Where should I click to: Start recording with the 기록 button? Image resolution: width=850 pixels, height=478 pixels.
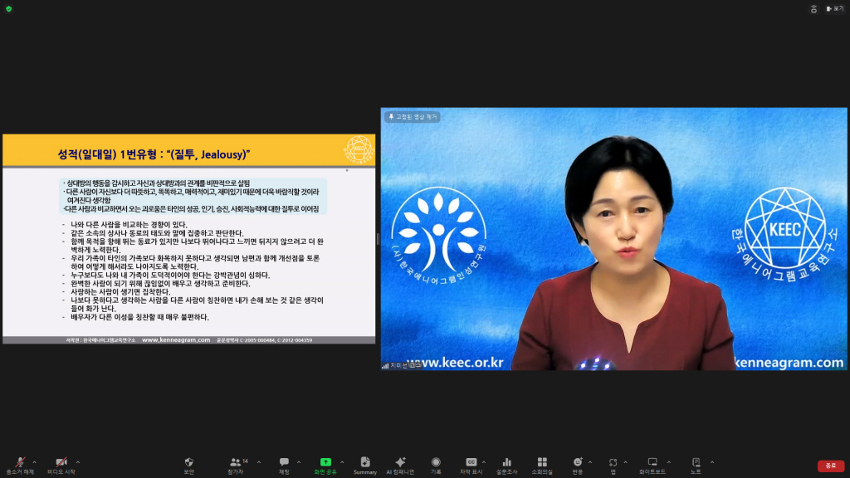(x=436, y=466)
